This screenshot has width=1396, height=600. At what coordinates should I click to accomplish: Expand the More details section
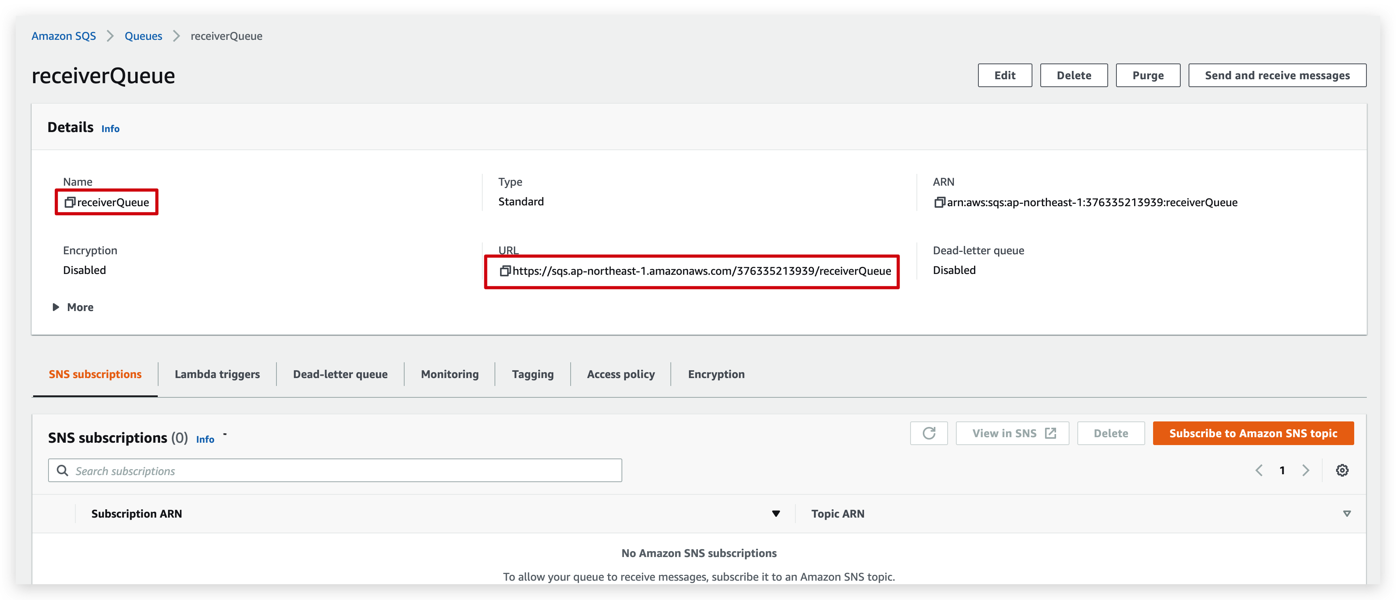(73, 307)
